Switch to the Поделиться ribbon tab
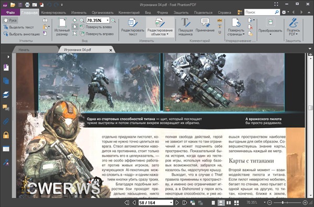Viewport: 314px width, 207px height. pyautogui.click(x=203, y=13)
